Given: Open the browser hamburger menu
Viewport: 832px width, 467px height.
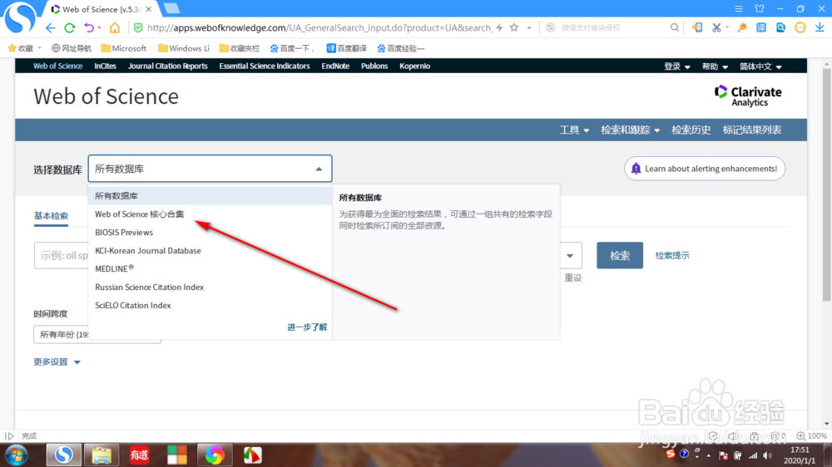Looking at the screenshot, I should tap(739, 9).
